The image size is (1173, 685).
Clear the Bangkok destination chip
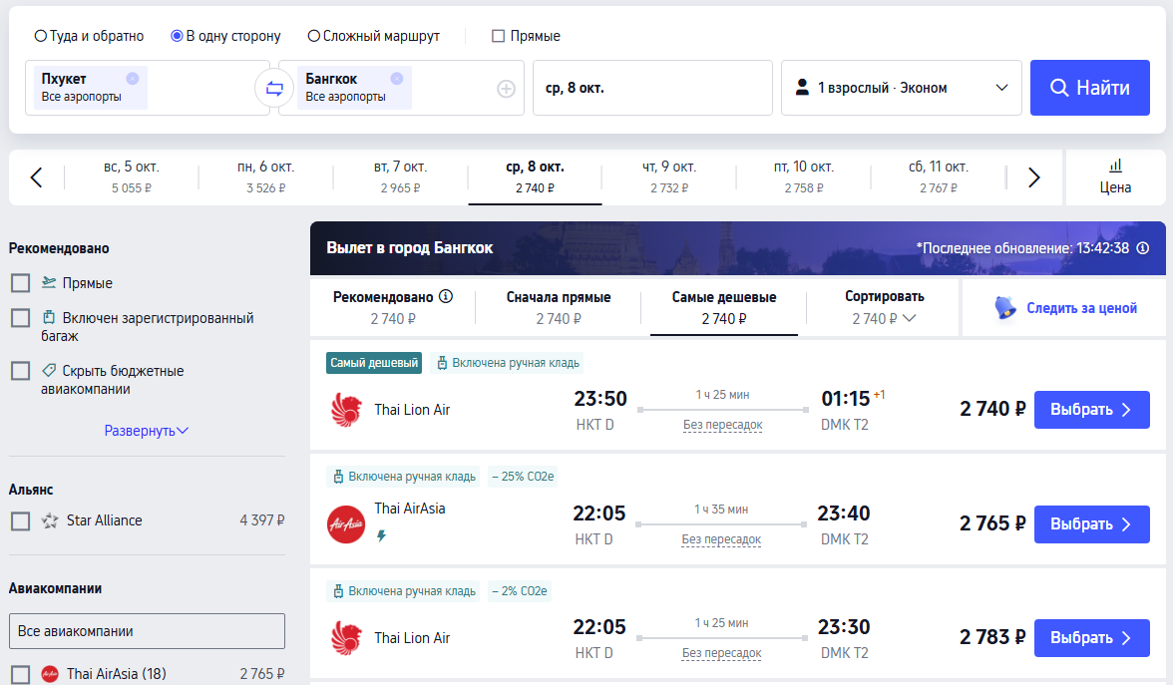point(397,79)
